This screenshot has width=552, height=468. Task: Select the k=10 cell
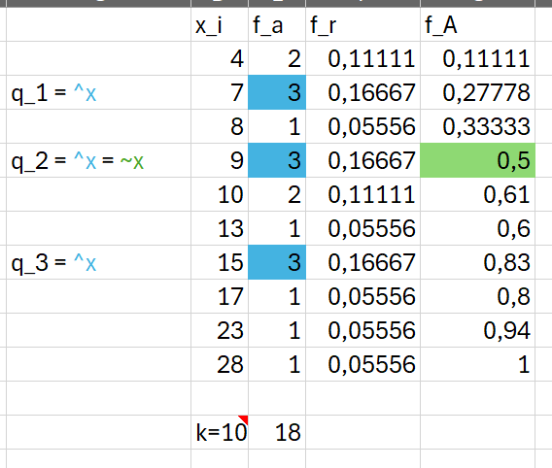220,432
